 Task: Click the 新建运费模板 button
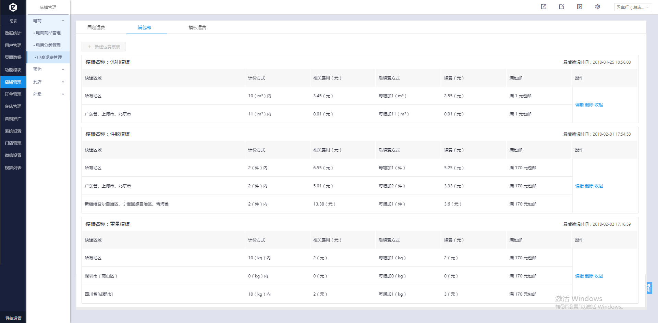point(103,47)
